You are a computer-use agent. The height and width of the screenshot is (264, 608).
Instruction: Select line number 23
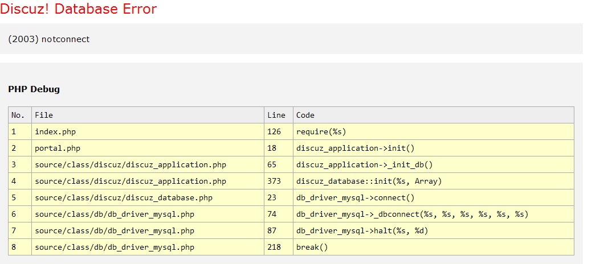(x=271, y=198)
